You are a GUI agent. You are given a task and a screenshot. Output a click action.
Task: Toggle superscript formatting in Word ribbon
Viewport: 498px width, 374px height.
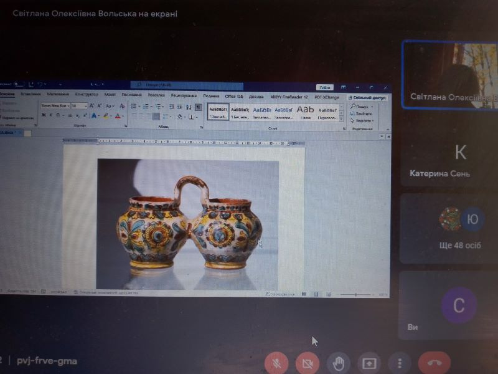click(85, 115)
